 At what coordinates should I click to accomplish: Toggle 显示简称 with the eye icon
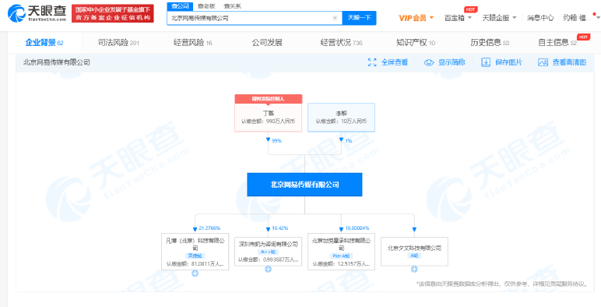tap(429, 62)
